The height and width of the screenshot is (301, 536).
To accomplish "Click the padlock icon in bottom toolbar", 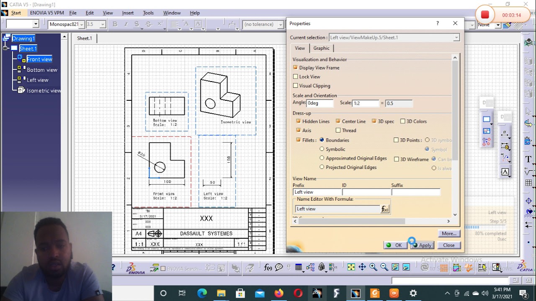I will (x=322, y=268).
